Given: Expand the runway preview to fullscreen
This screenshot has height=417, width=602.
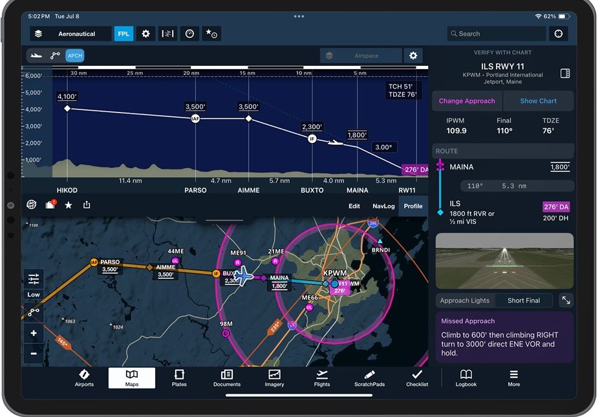Looking at the screenshot, I should 566,300.
